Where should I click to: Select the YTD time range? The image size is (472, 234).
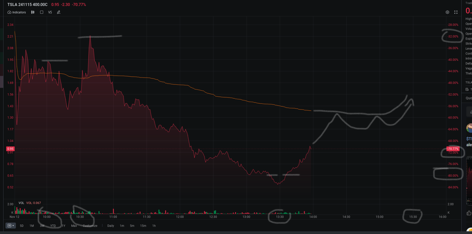pyautogui.click(x=53, y=226)
